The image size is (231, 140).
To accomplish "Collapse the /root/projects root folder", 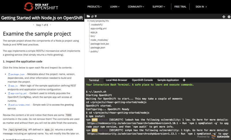I will pyautogui.click(x=88, y=21).
